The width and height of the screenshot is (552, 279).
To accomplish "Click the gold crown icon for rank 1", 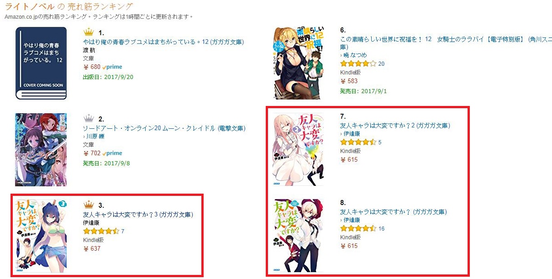I will 88,32.
